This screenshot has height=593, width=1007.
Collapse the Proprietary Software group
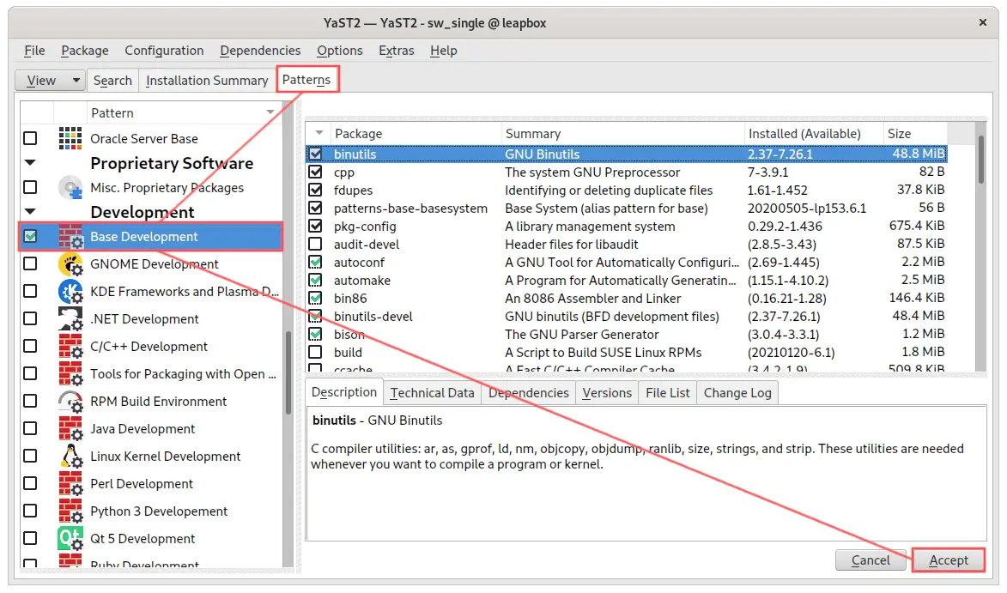(x=30, y=163)
